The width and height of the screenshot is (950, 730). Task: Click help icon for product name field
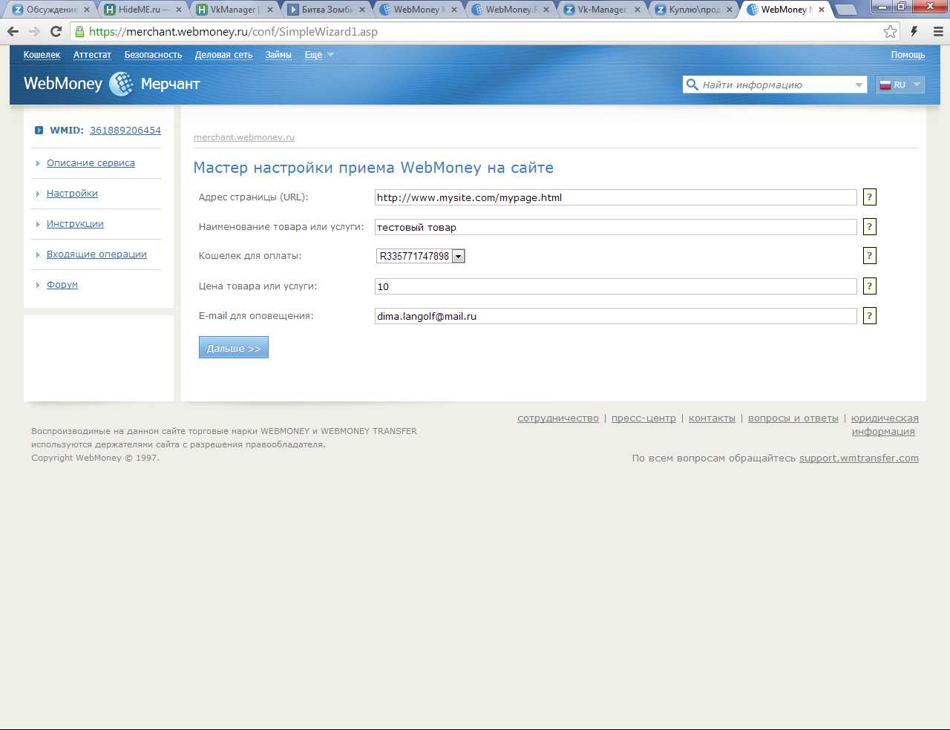[x=870, y=227]
